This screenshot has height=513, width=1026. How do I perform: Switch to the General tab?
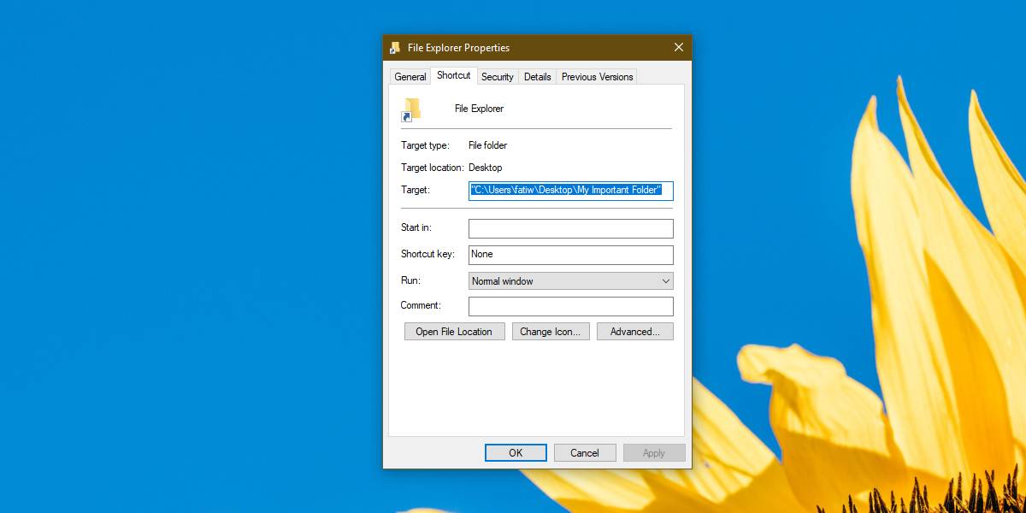pyautogui.click(x=410, y=75)
